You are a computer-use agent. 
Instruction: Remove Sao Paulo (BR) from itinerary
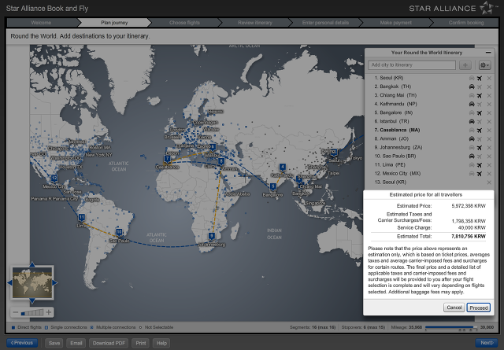pyautogui.click(x=489, y=156)
